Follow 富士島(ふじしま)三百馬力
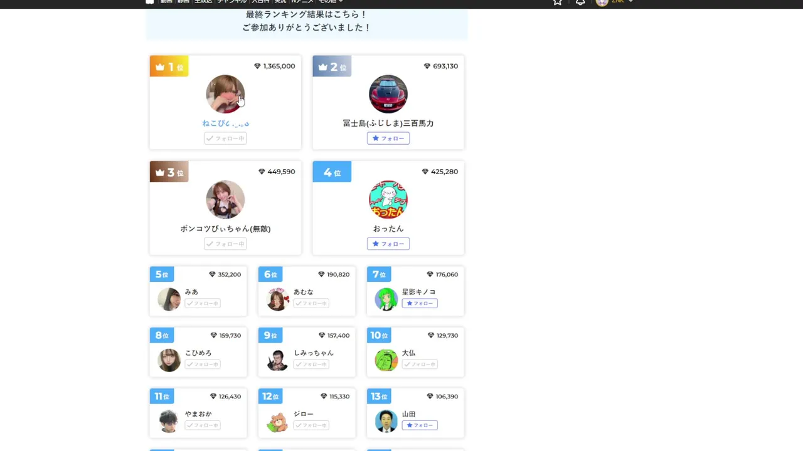This screenshot has width=803, height=451. (x=388, y=138)
